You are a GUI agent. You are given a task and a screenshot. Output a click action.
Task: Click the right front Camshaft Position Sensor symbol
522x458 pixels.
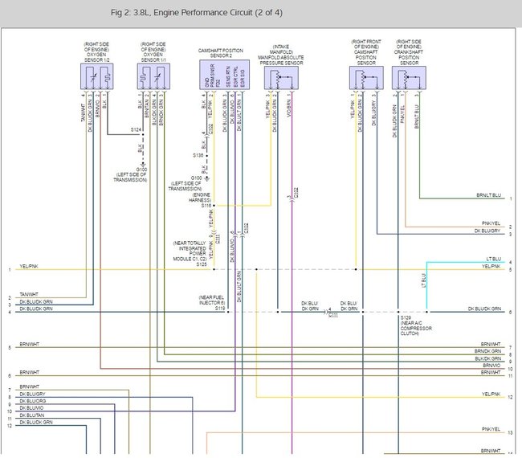[366, 78]
